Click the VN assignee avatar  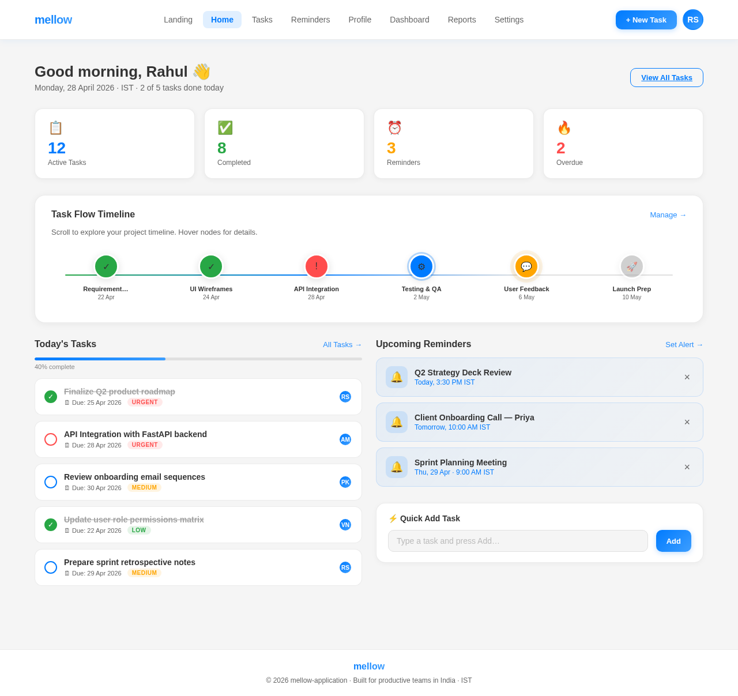pos(345,525)
